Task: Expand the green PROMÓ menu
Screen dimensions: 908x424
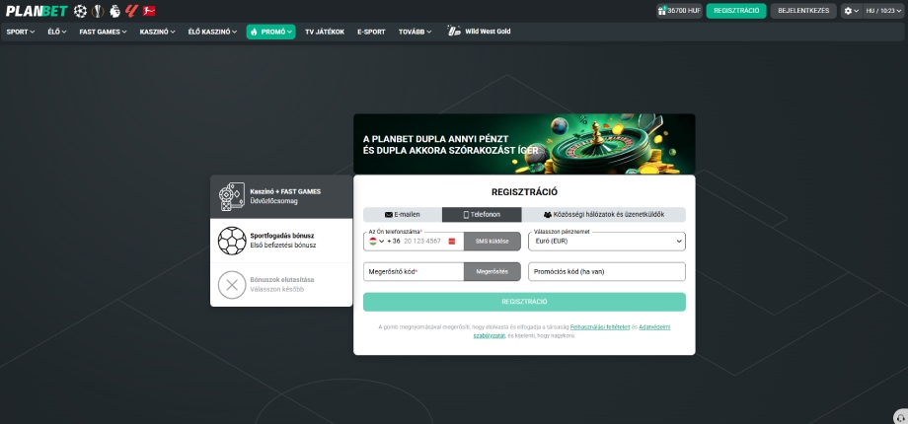Action: (271, 32)
